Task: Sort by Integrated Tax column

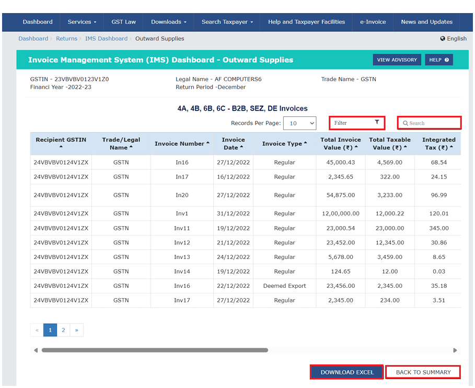Action: [438, 144]
